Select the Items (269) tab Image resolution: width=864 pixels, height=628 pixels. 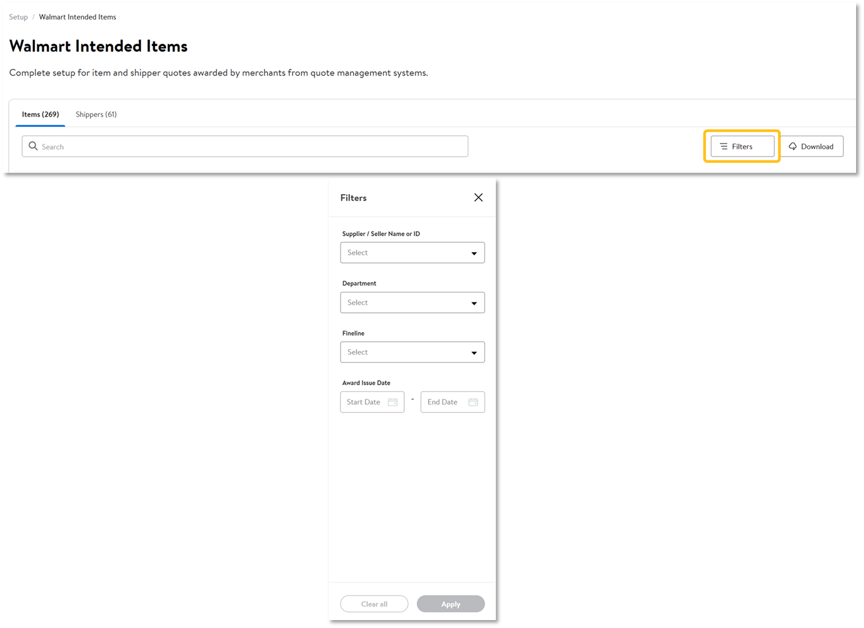pos(40,114)
